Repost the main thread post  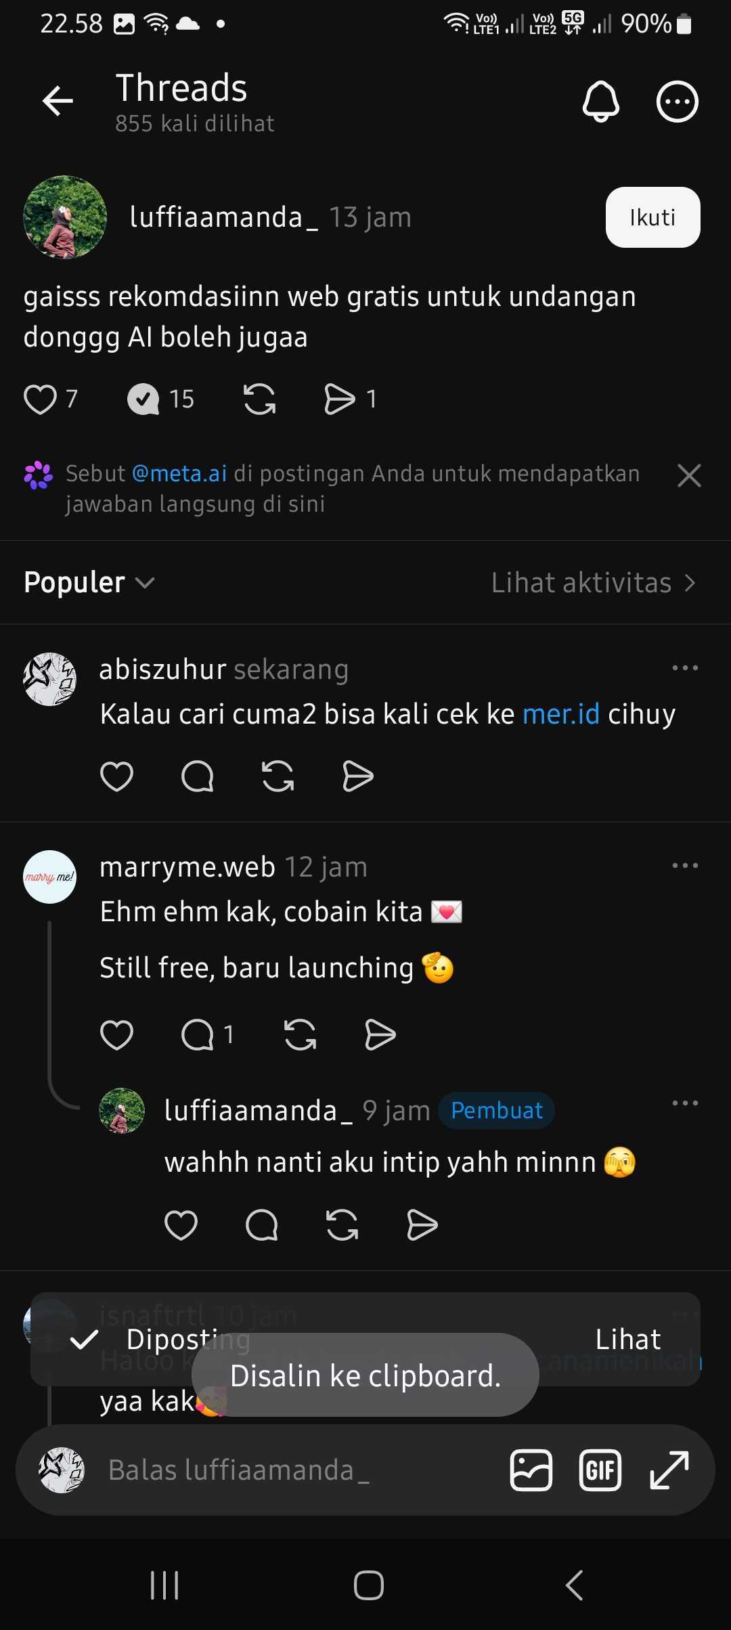click(260, 399)
